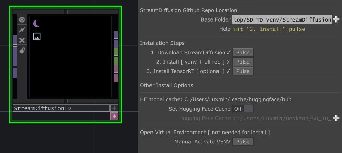Click the top purple output connector on the node

116,34
